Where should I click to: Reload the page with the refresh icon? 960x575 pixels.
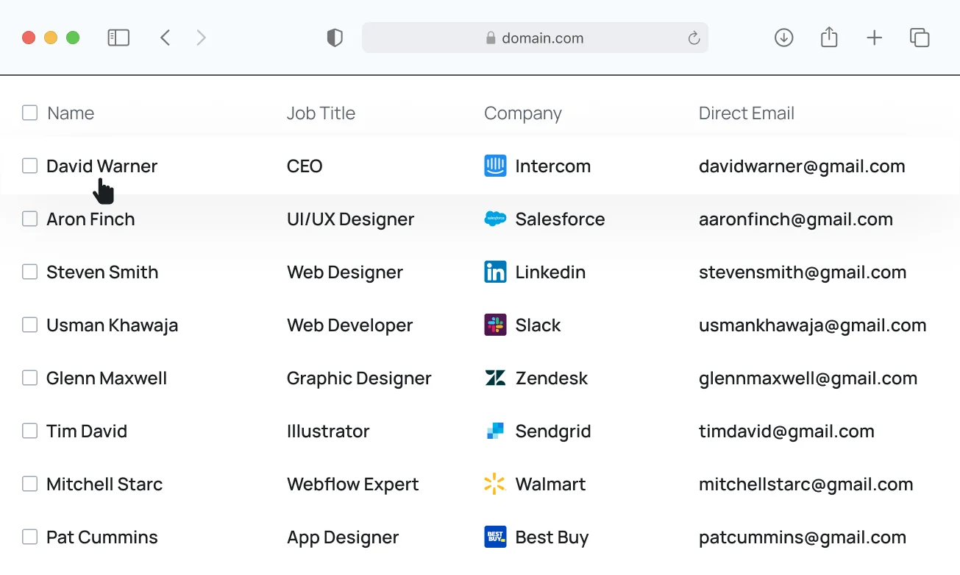coord(693,38)
